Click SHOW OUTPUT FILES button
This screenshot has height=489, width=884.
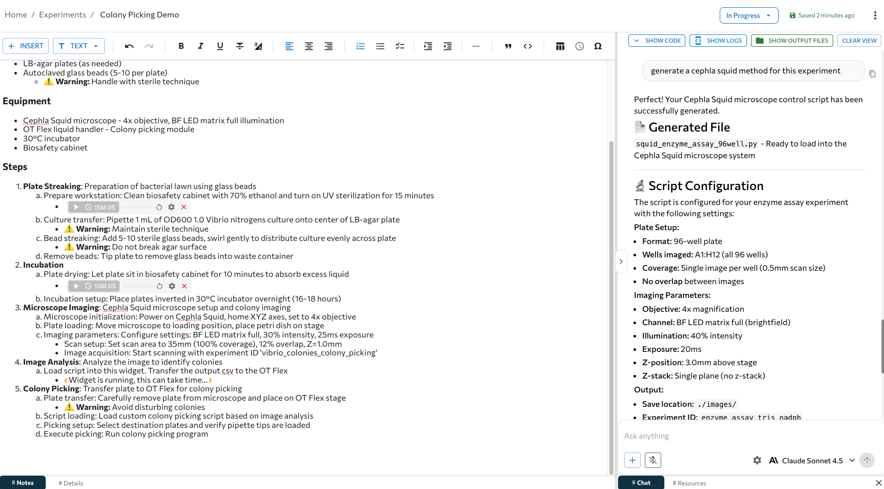tap(792, 41)
